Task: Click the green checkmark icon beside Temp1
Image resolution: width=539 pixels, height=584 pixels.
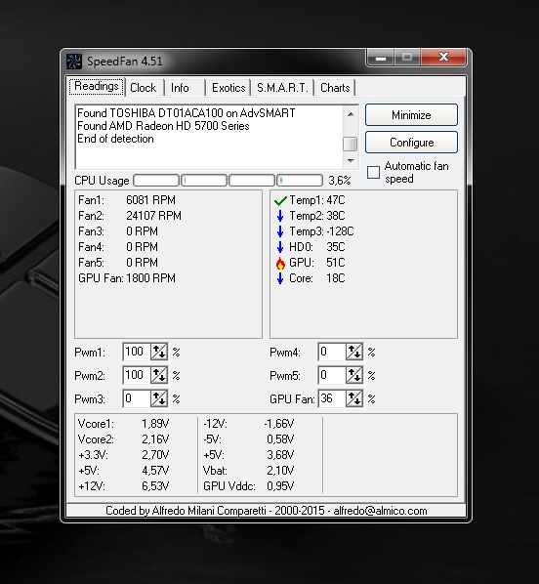Action: (280, 201)
